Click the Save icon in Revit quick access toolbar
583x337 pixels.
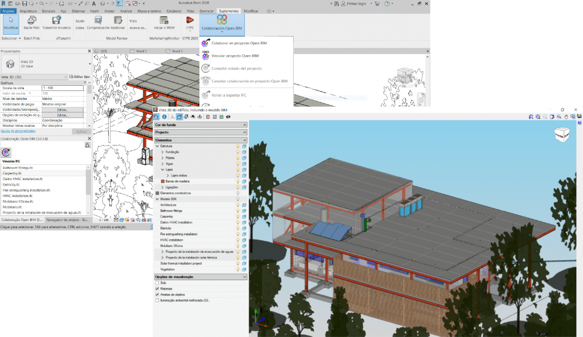[24, 3]
